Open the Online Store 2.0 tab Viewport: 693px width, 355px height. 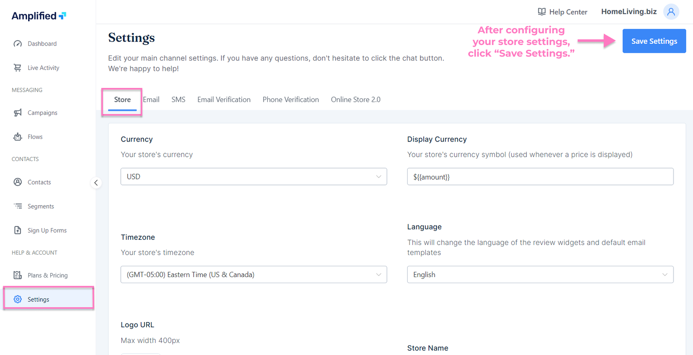click(356, 100)
